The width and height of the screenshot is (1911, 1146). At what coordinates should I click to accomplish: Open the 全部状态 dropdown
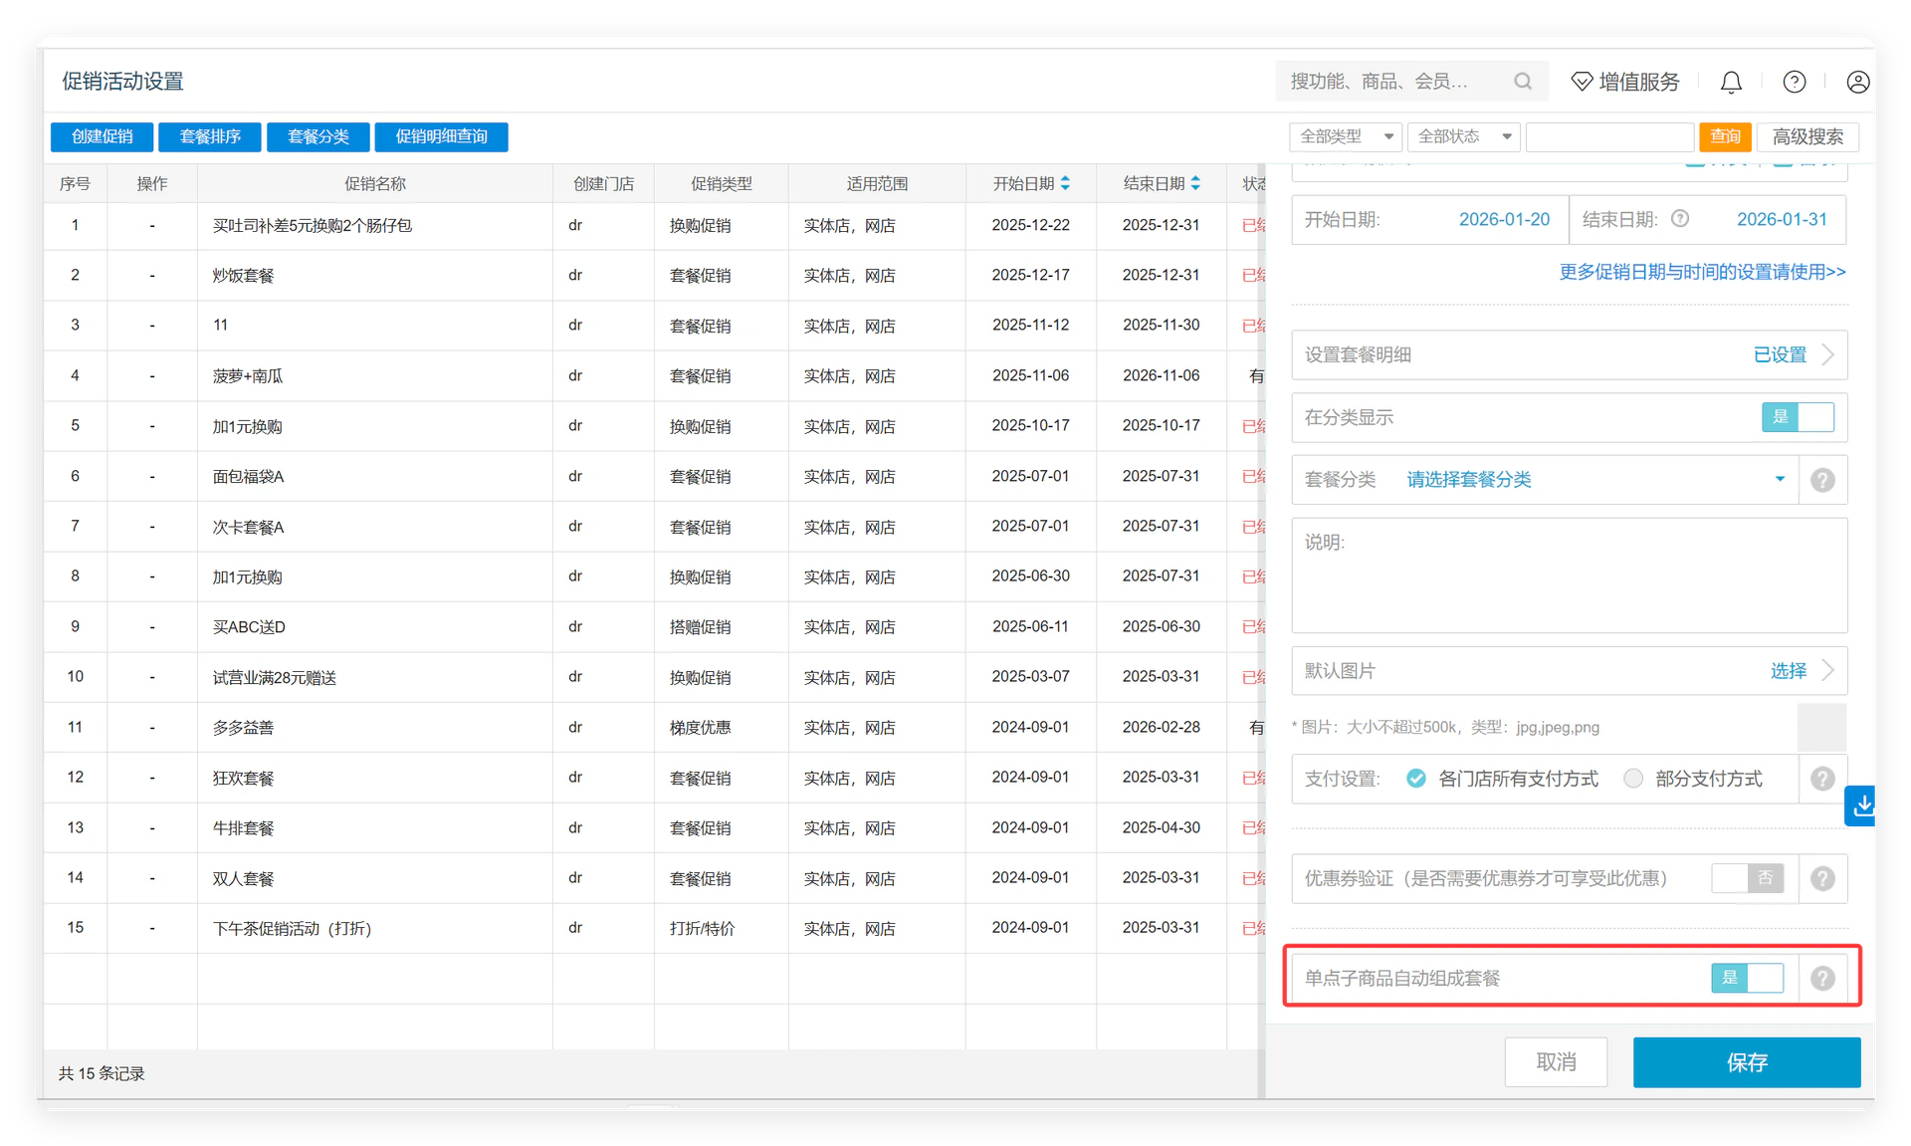tap(1463, 136)
